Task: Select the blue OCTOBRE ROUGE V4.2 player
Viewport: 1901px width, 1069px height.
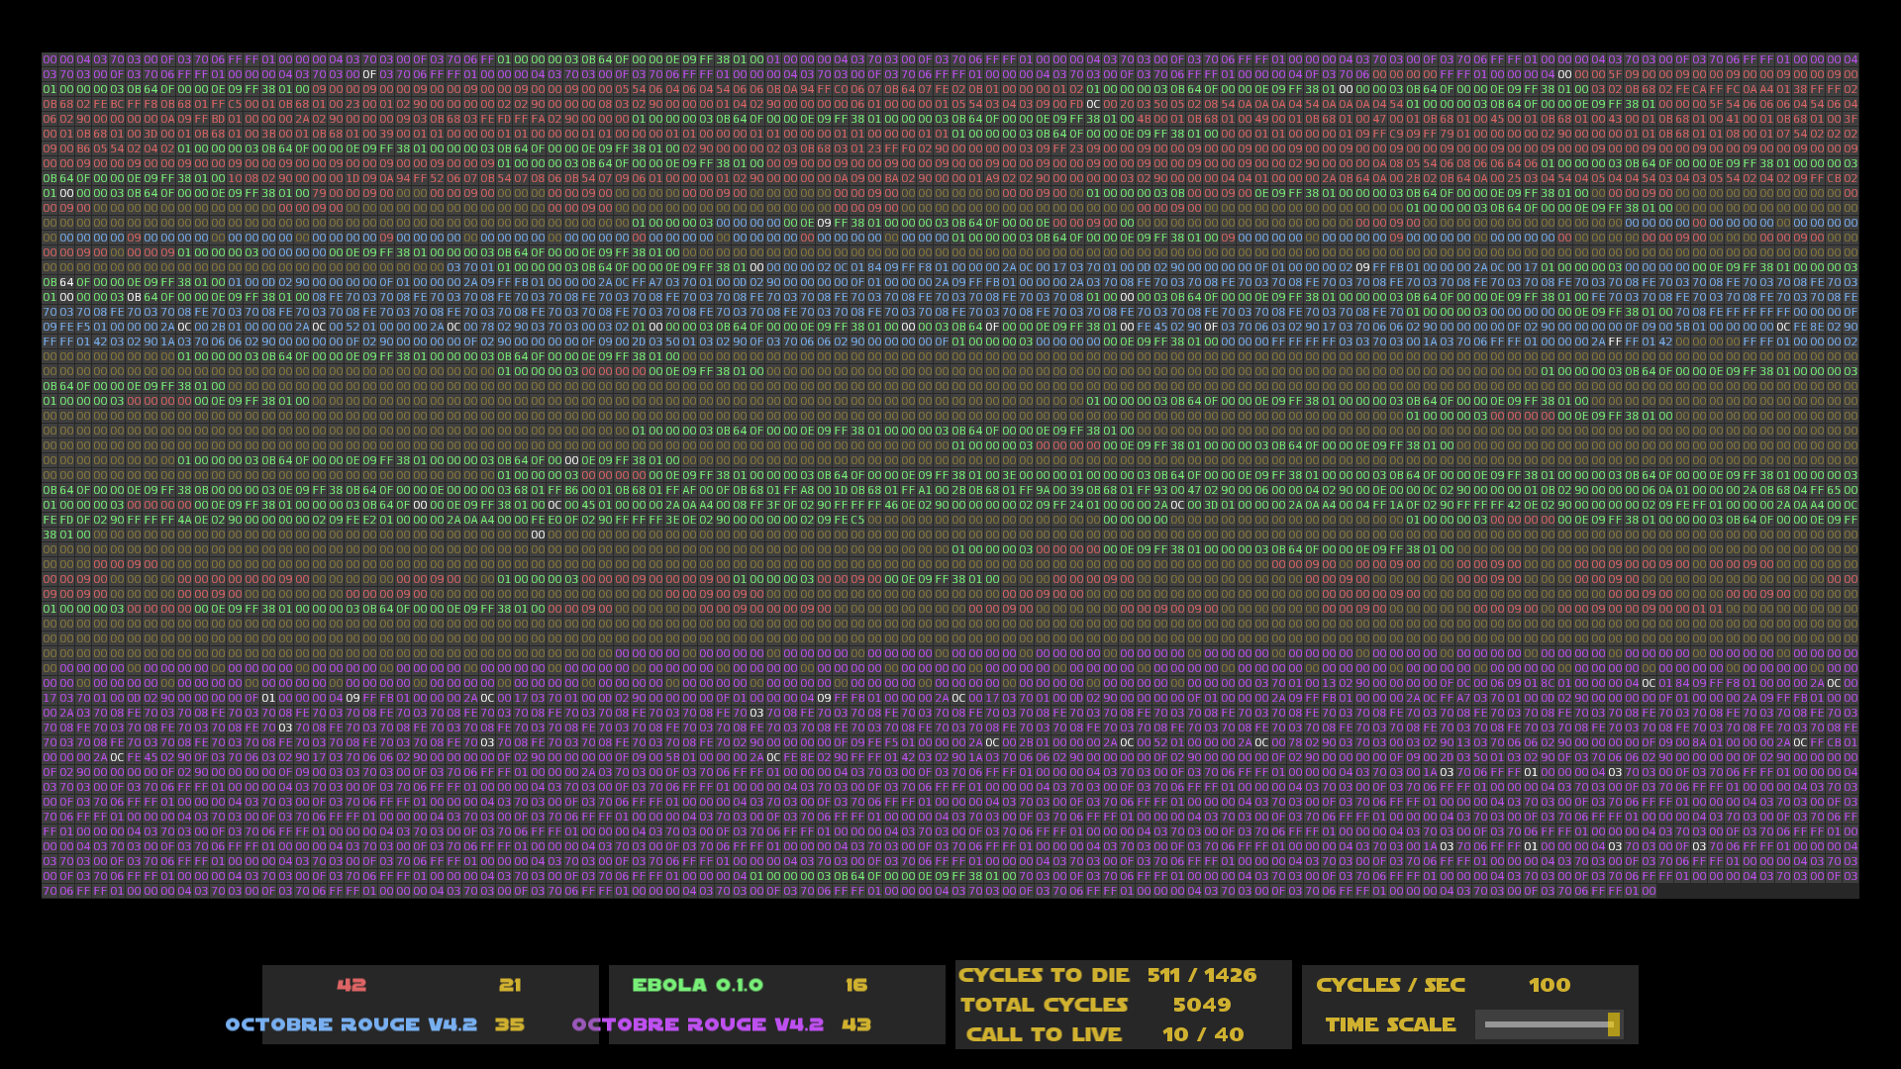Action: click(351, 1024)
